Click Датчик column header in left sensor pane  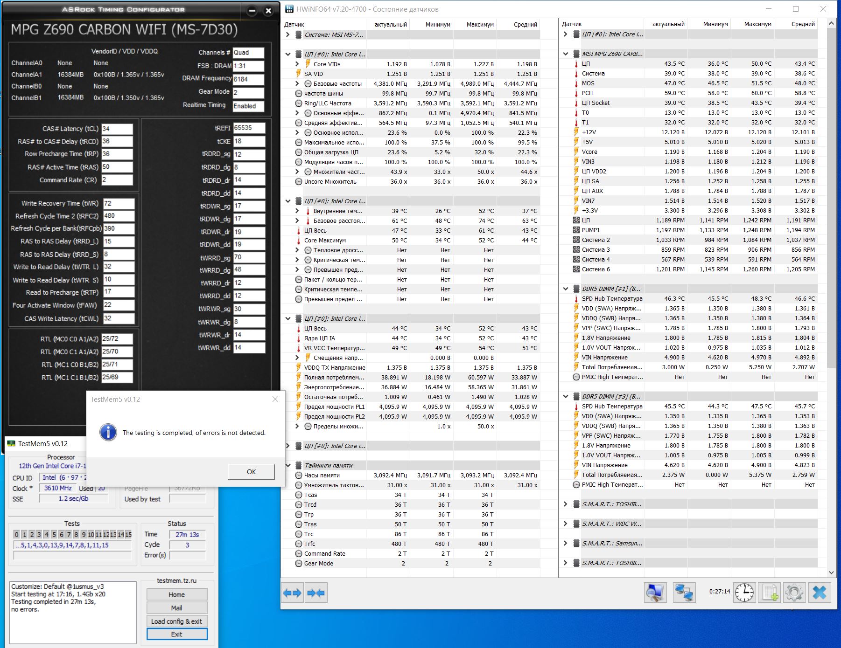323,24
